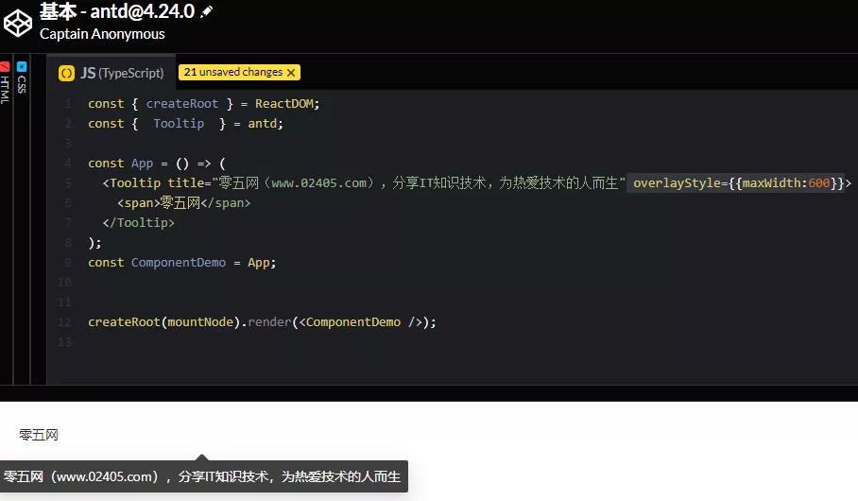Click the 600 value in maxWidth
Image resolution: width=858 pixels, height=501 pixels.
coord(819,182)
